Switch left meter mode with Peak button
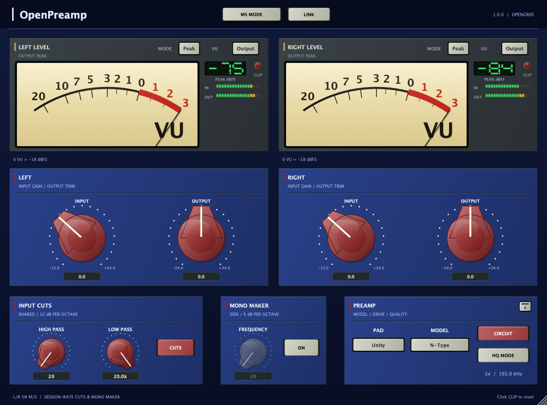 [189, 49]
